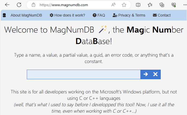Image resolution: width=187 pixels, height=115 pixels.
Task: Open the split screen view
Action: 138,5
